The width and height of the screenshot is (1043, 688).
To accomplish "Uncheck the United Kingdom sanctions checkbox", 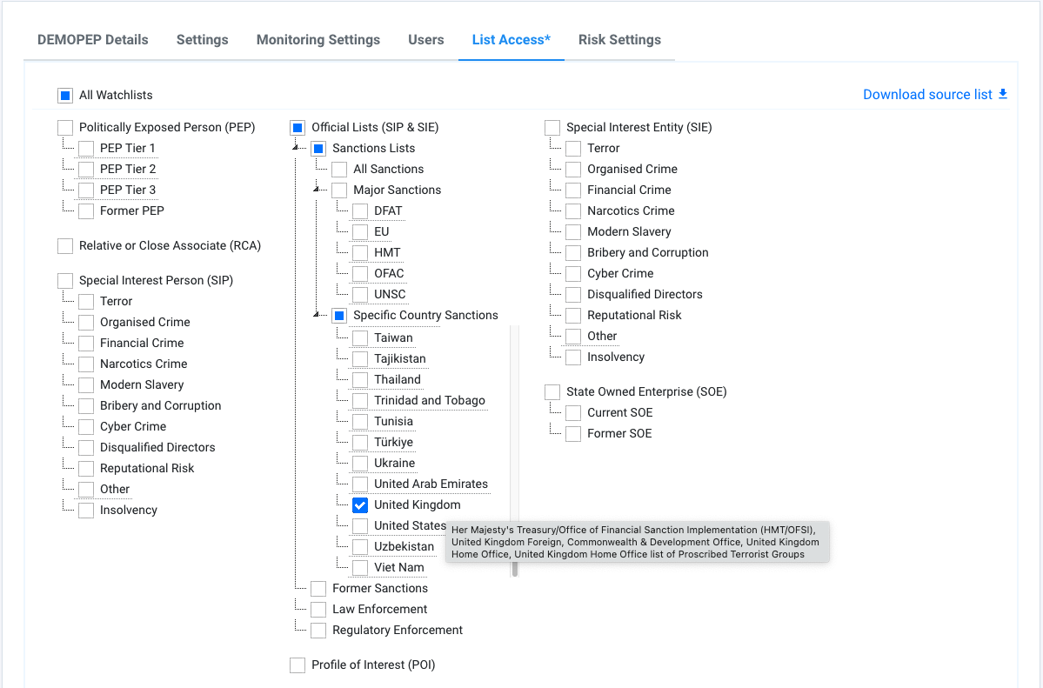I will 360,505.
